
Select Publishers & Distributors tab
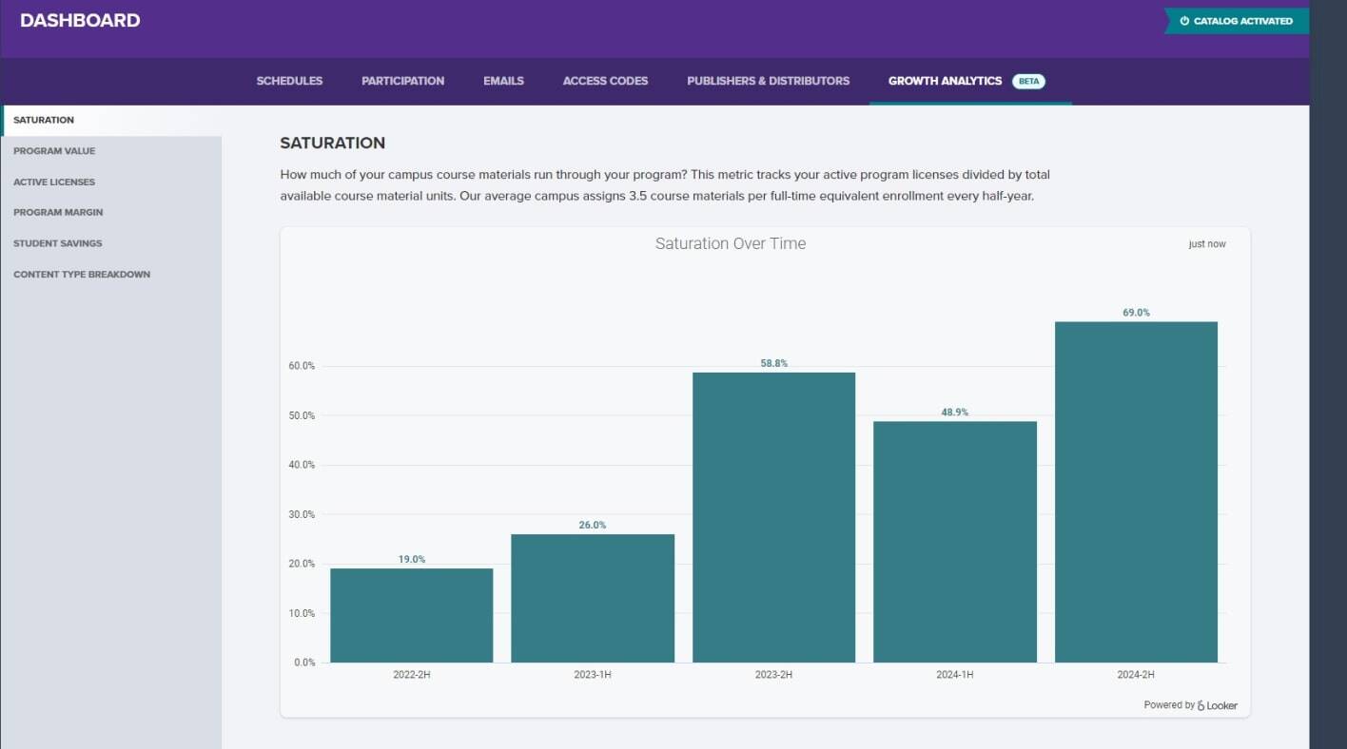768,81
